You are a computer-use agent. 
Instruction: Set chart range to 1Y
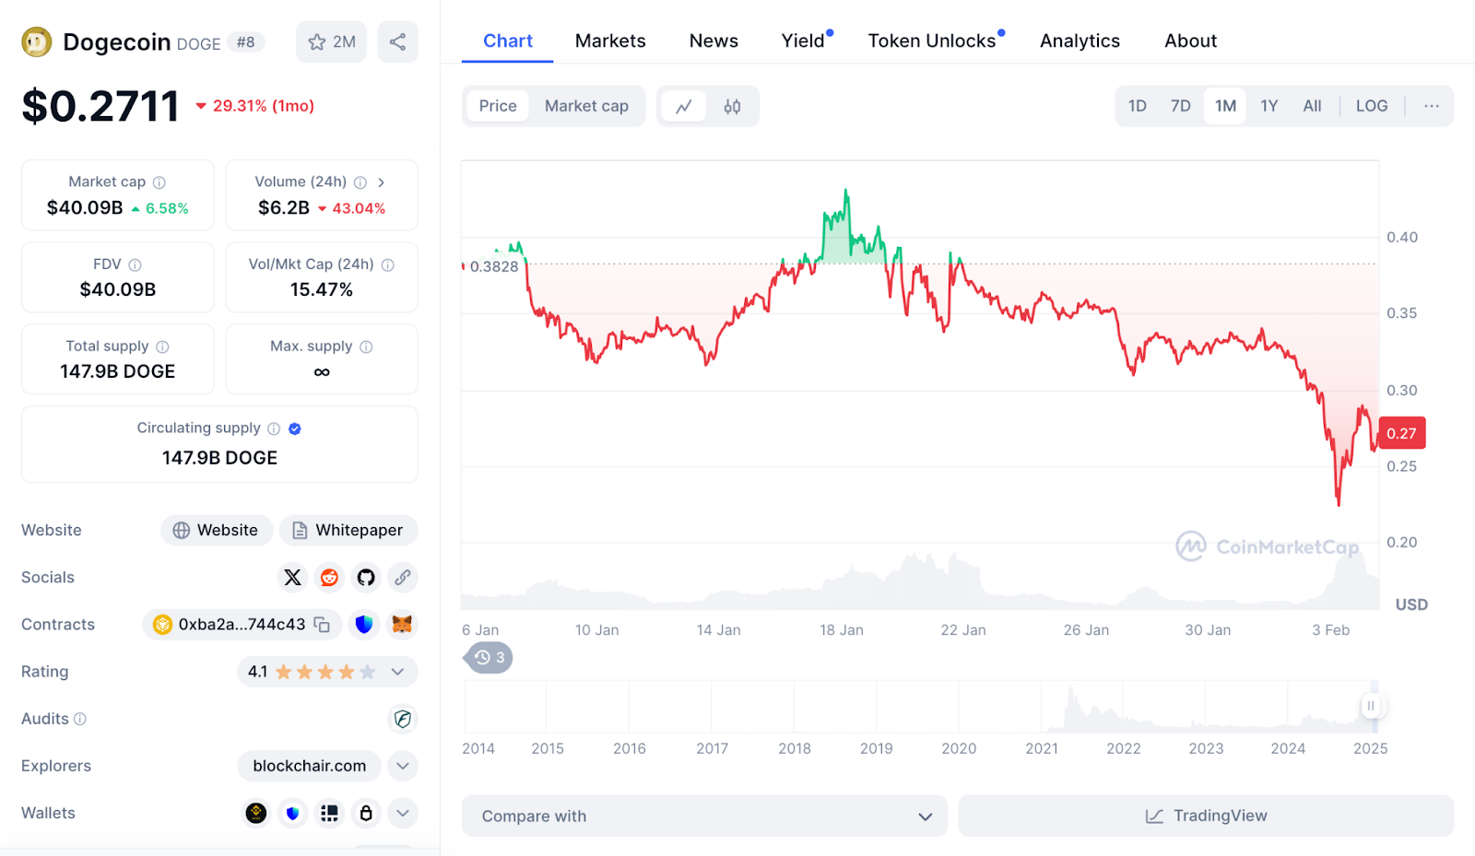tap(1269, 106)
